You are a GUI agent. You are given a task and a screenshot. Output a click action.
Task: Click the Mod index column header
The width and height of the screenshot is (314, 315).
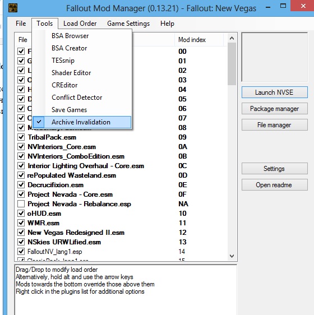(x=199, y=40)
